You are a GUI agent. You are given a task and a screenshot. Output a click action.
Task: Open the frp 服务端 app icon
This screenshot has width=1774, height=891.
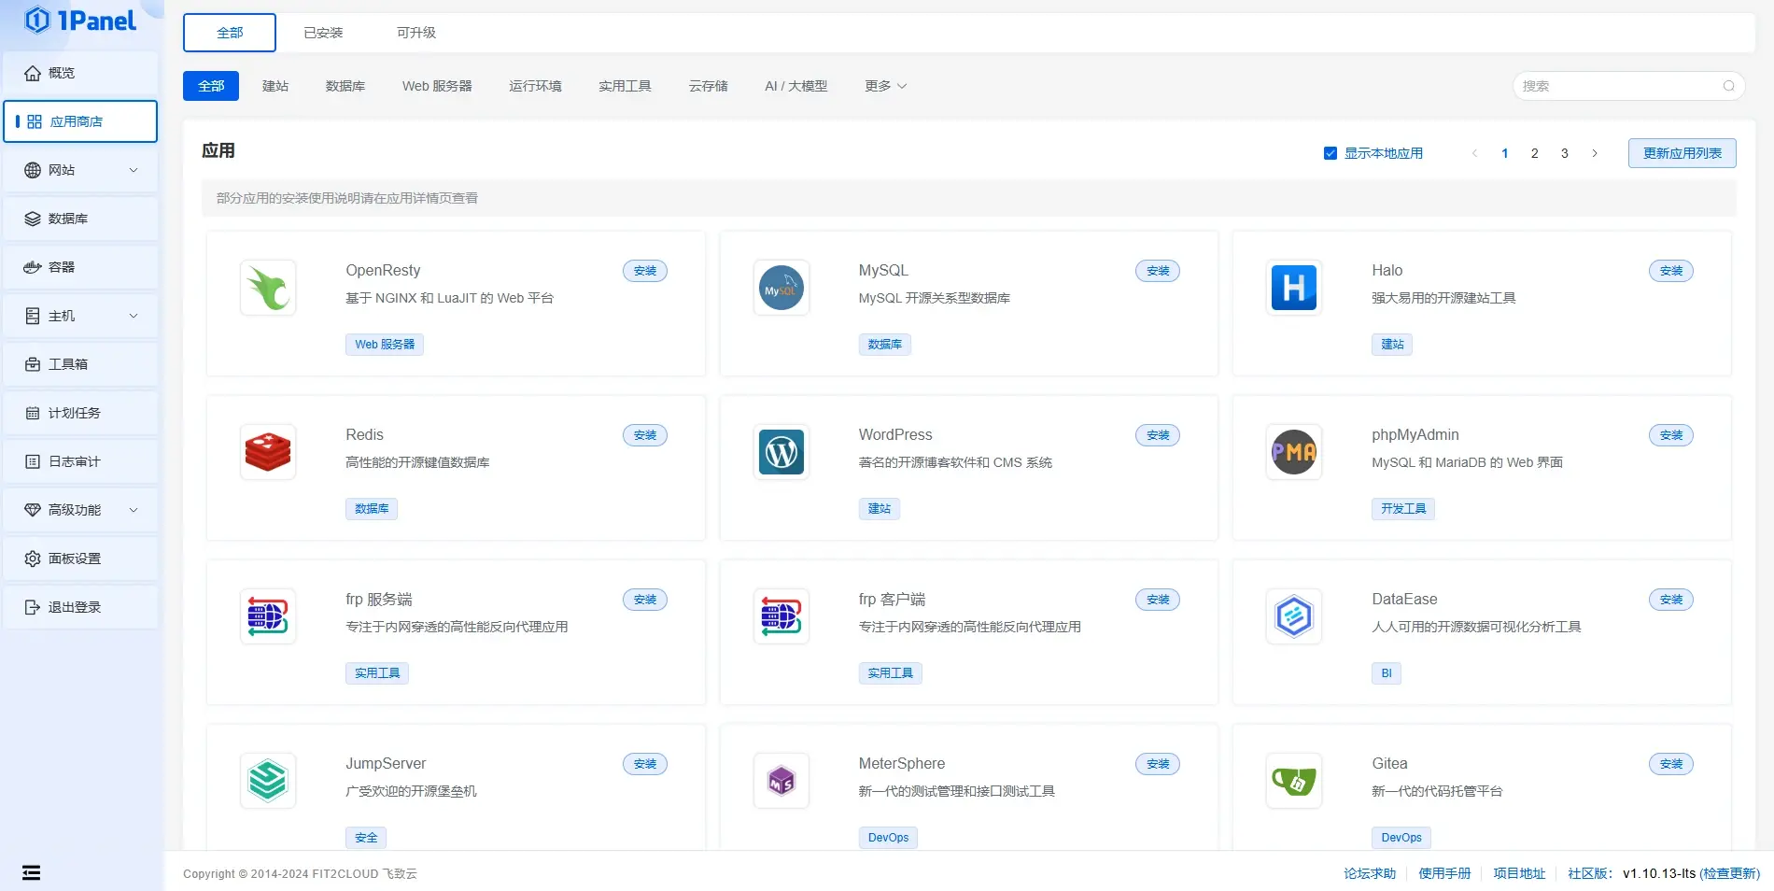(x=268, y=616)
